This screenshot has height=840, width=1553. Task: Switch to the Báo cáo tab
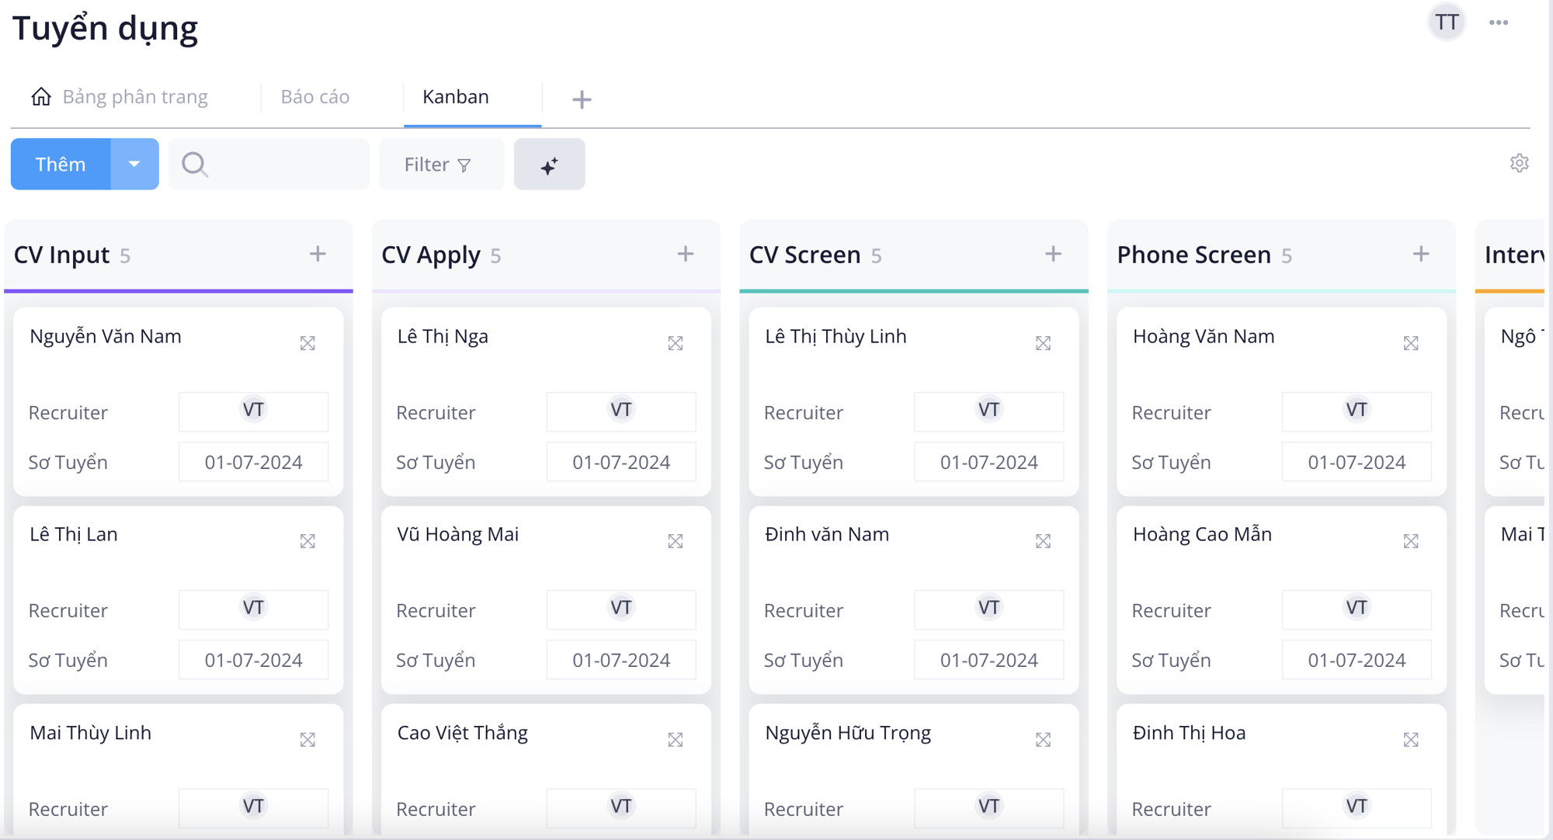315,96
